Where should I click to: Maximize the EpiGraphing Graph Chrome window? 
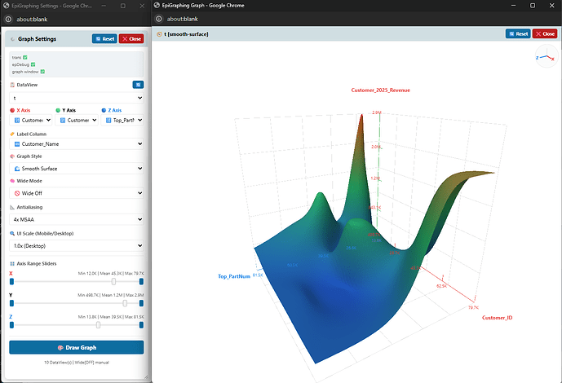533,6
